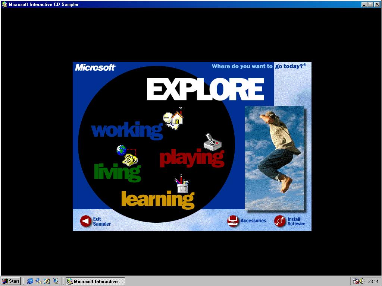Image resolution: width=382 pixels, height=286 pixels.
Task: Click the Microsoft logo in the sampler
Action: pyautogui.click(x=95, y=67)
